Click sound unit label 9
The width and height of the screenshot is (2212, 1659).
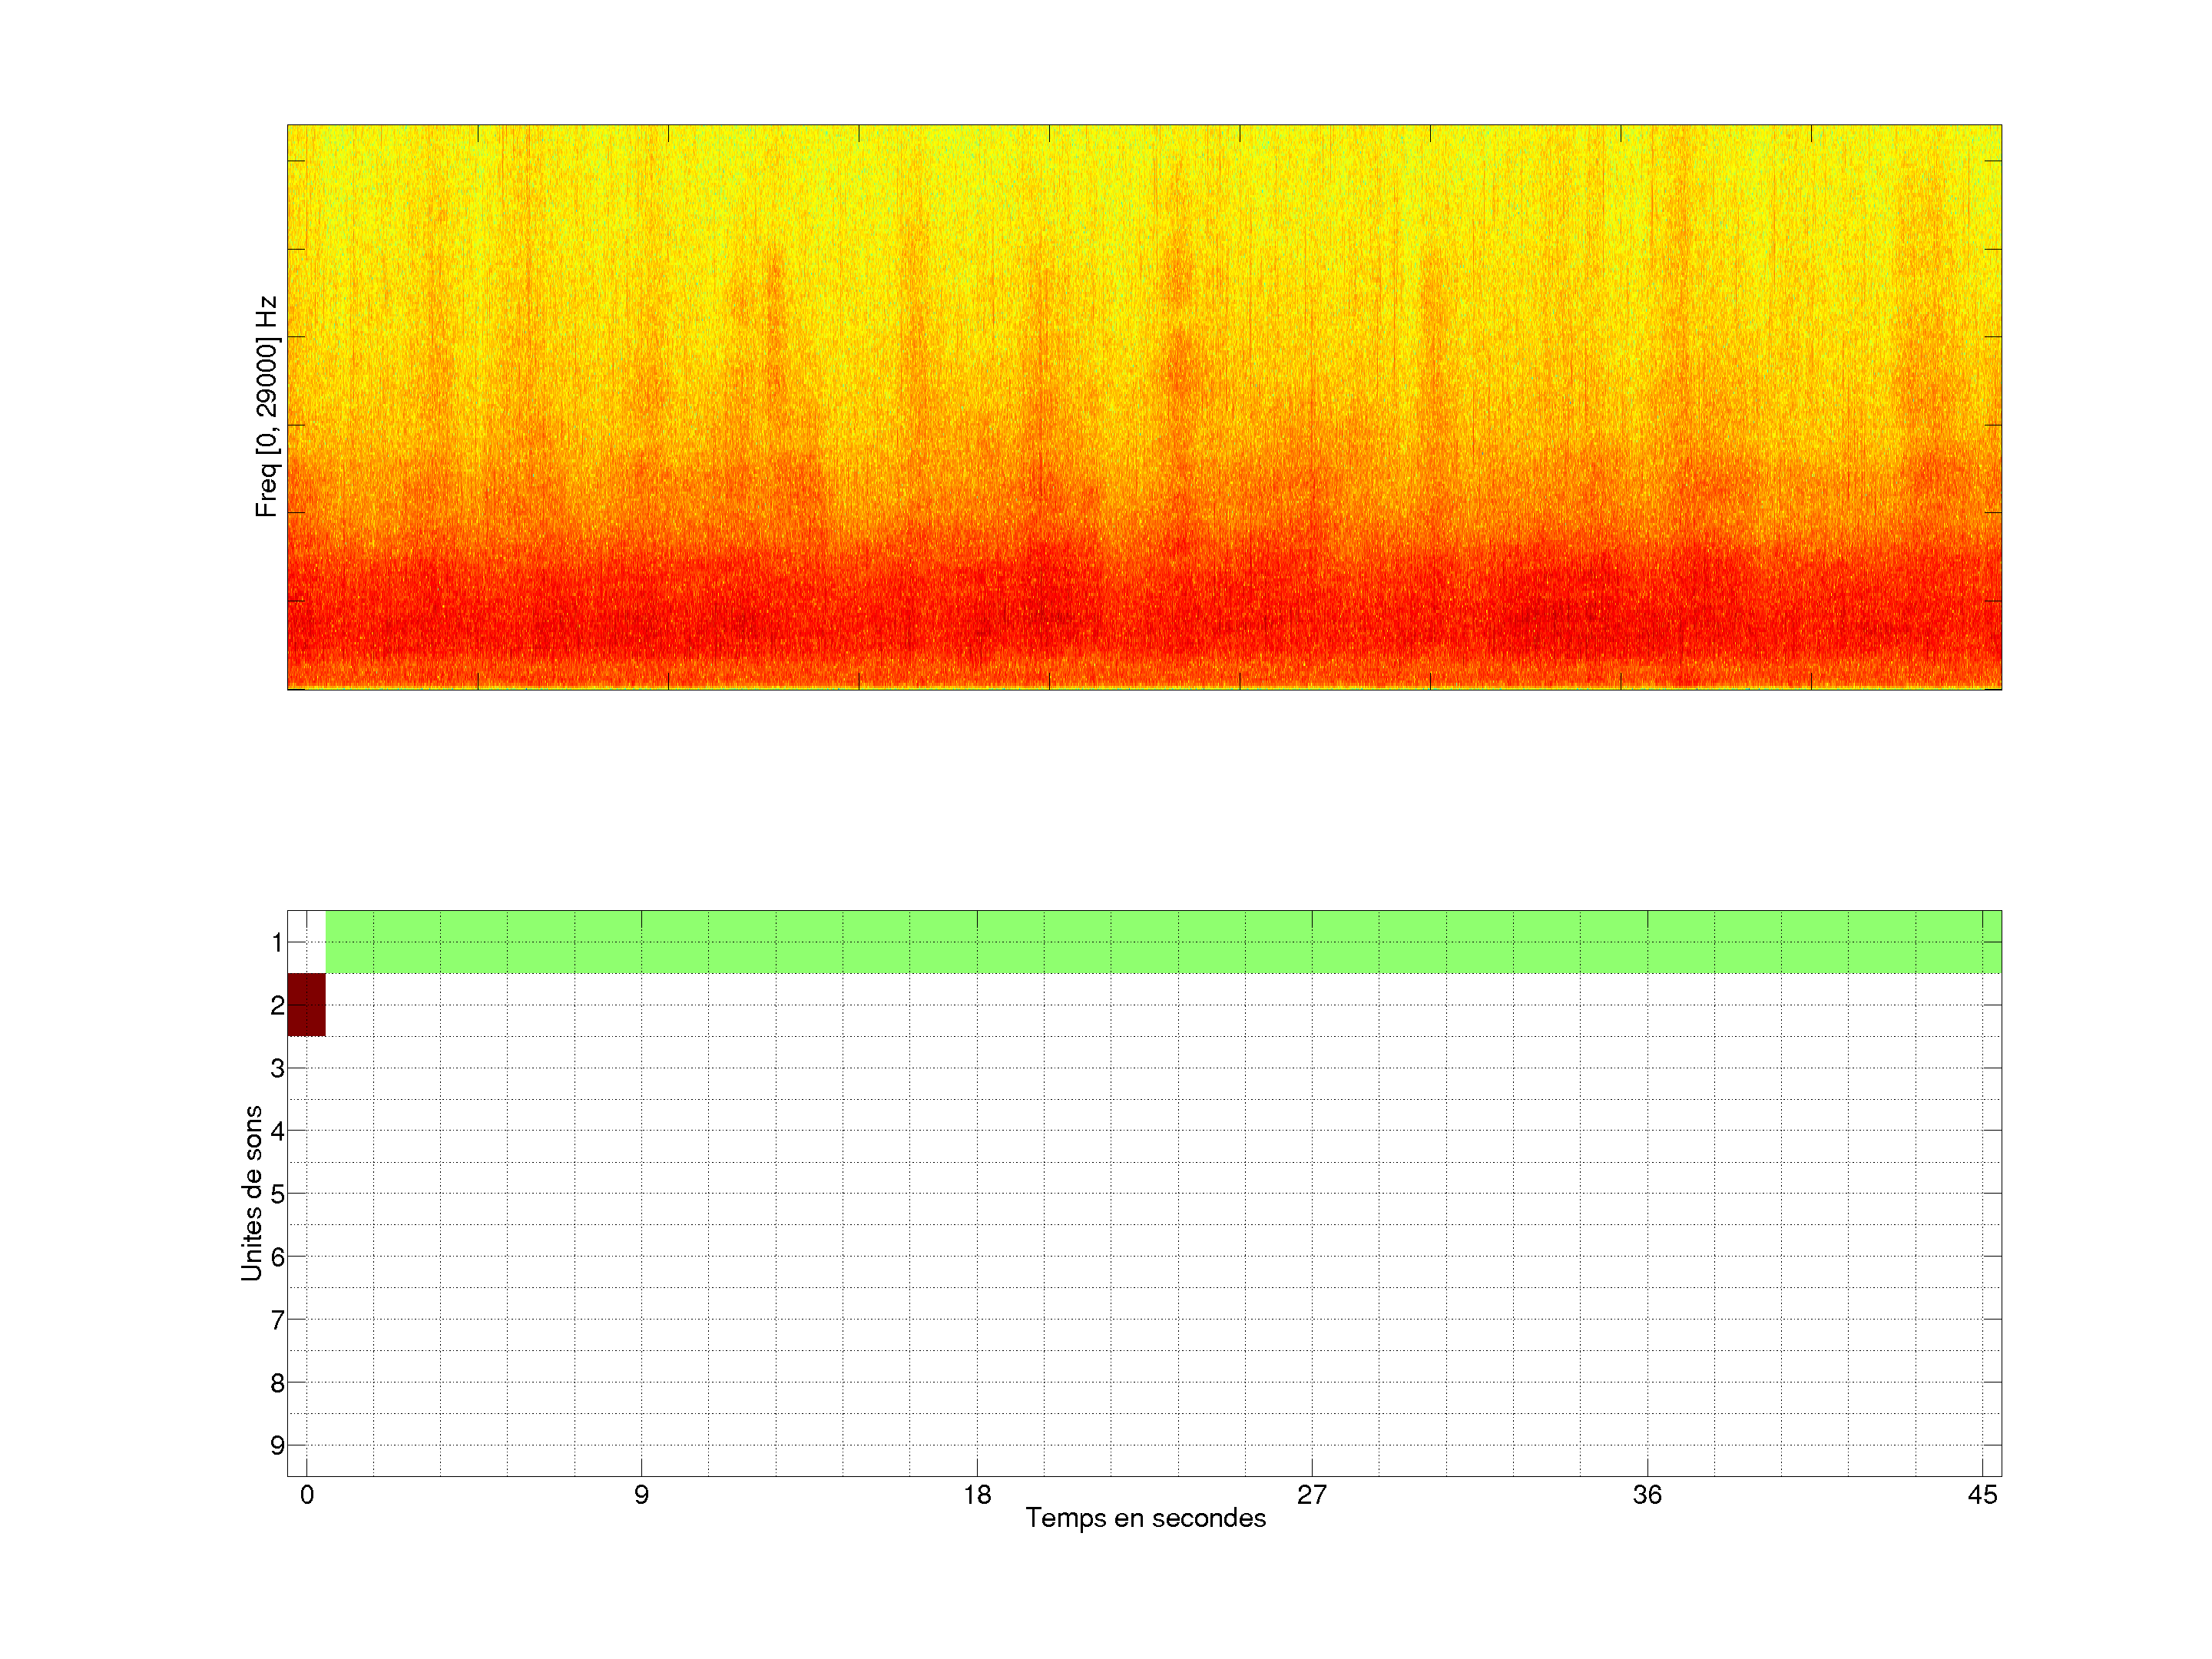(277, 1445)
